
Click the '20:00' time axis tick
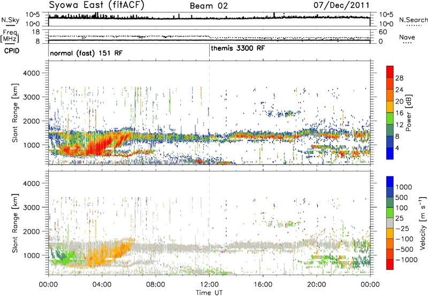(316, 285)
